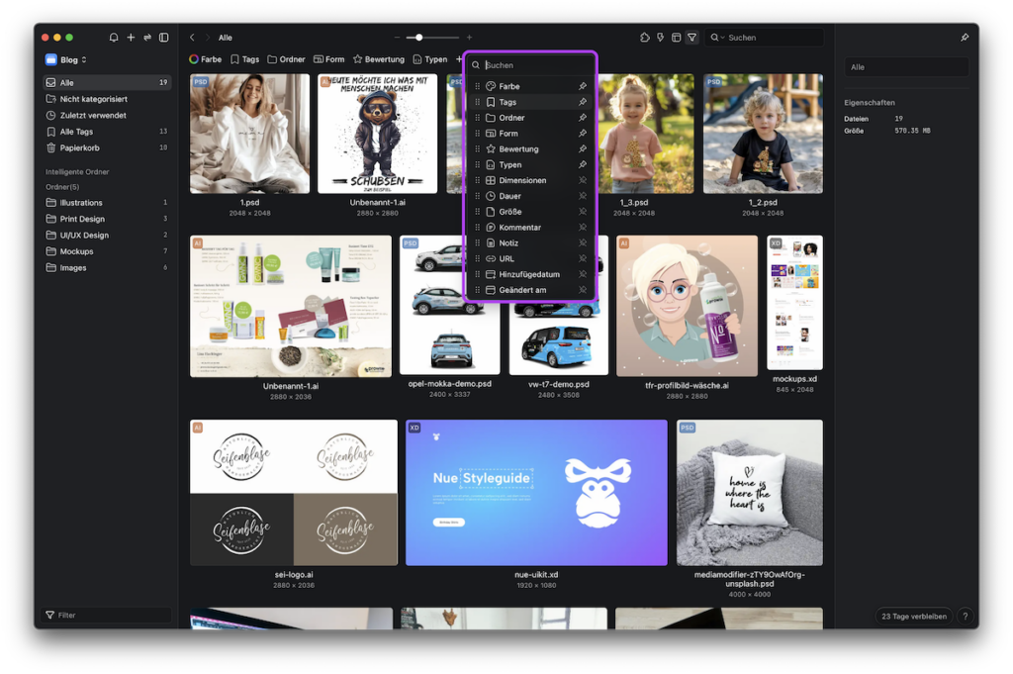
Task: Click the thumbnail zoom slider handle
Action: (418, 38)
